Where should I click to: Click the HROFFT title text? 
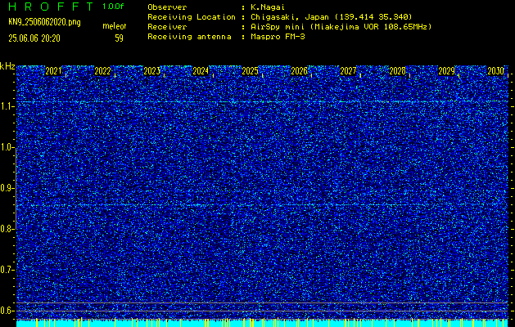pyautogui.click(x=51, y=7)
